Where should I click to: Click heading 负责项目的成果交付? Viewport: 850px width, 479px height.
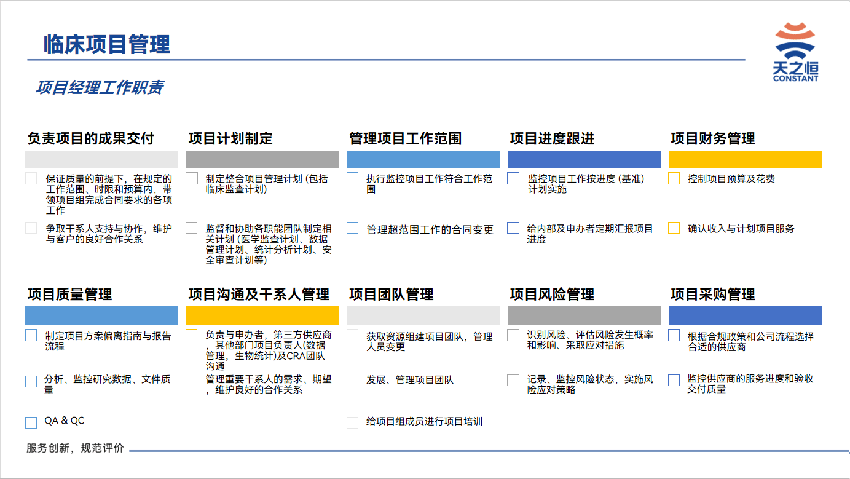point(91,138)
